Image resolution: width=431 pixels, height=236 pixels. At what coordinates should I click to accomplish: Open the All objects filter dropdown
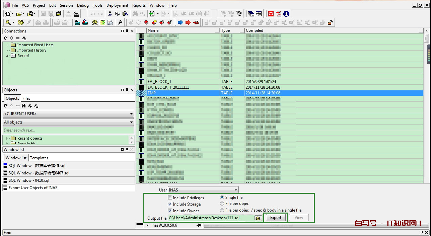(131, 122)
